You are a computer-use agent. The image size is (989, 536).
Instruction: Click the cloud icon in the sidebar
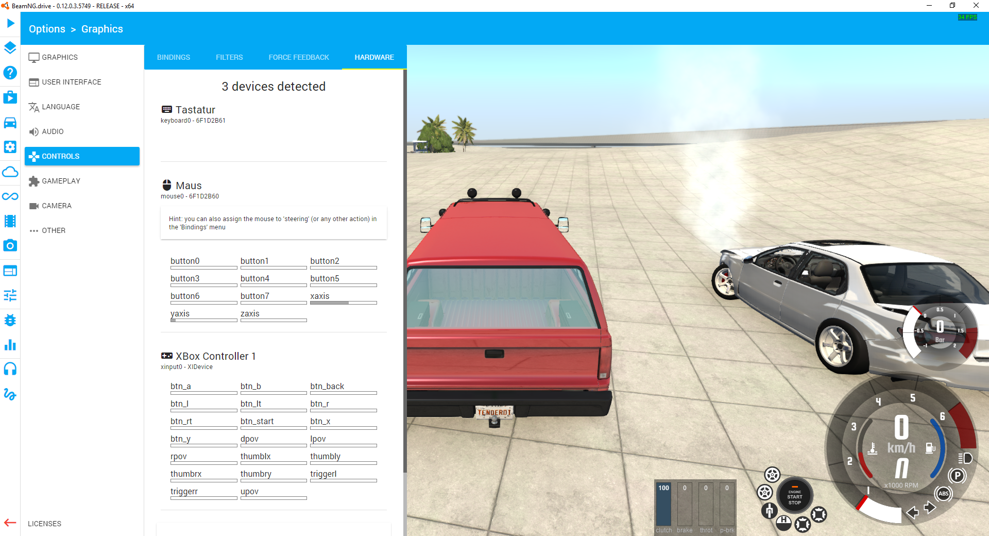pyautogui.click(x=10, y=172)
